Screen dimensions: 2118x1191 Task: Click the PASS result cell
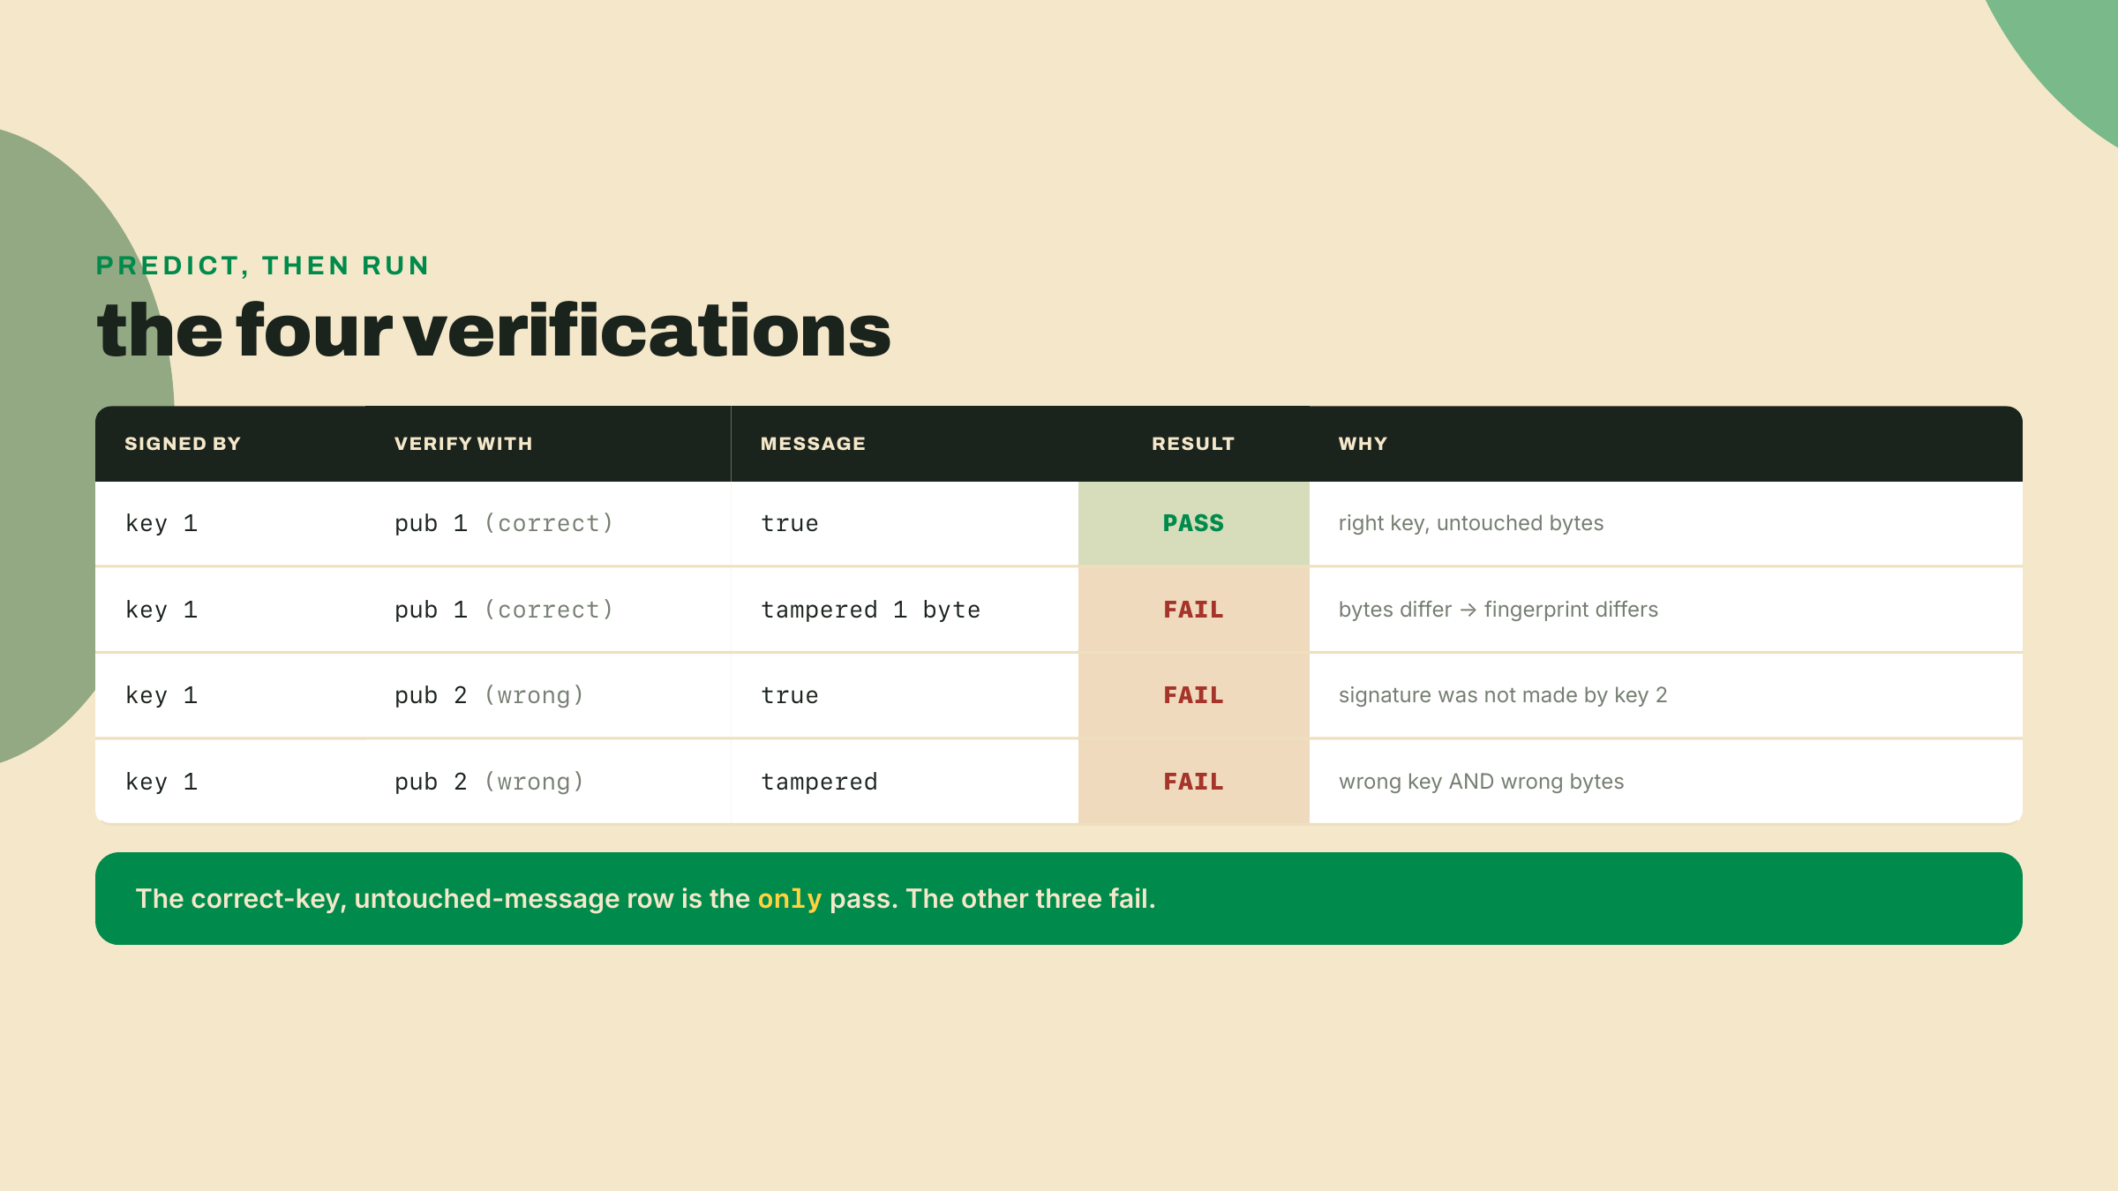pyautogui.click(x=1193, y=523)
